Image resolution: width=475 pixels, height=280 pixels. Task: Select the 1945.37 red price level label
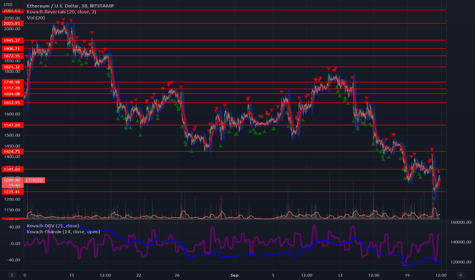12,40
